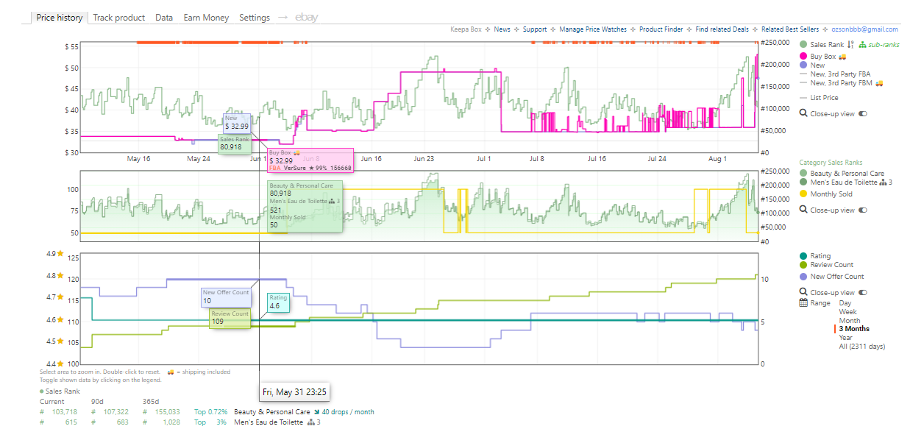Click the truck icon beside 3rd Party FBM

[878, 83]
